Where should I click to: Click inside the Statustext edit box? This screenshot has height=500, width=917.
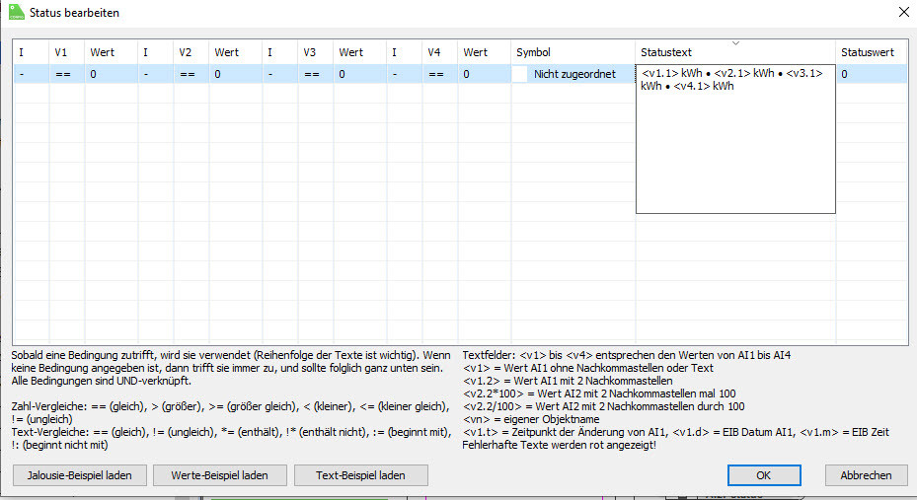pos(735,139)
